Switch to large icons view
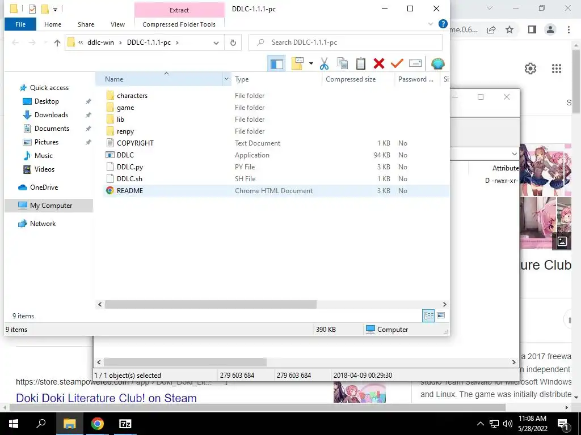The width and height of the screenshot is (581, 435). pos(441,315)
